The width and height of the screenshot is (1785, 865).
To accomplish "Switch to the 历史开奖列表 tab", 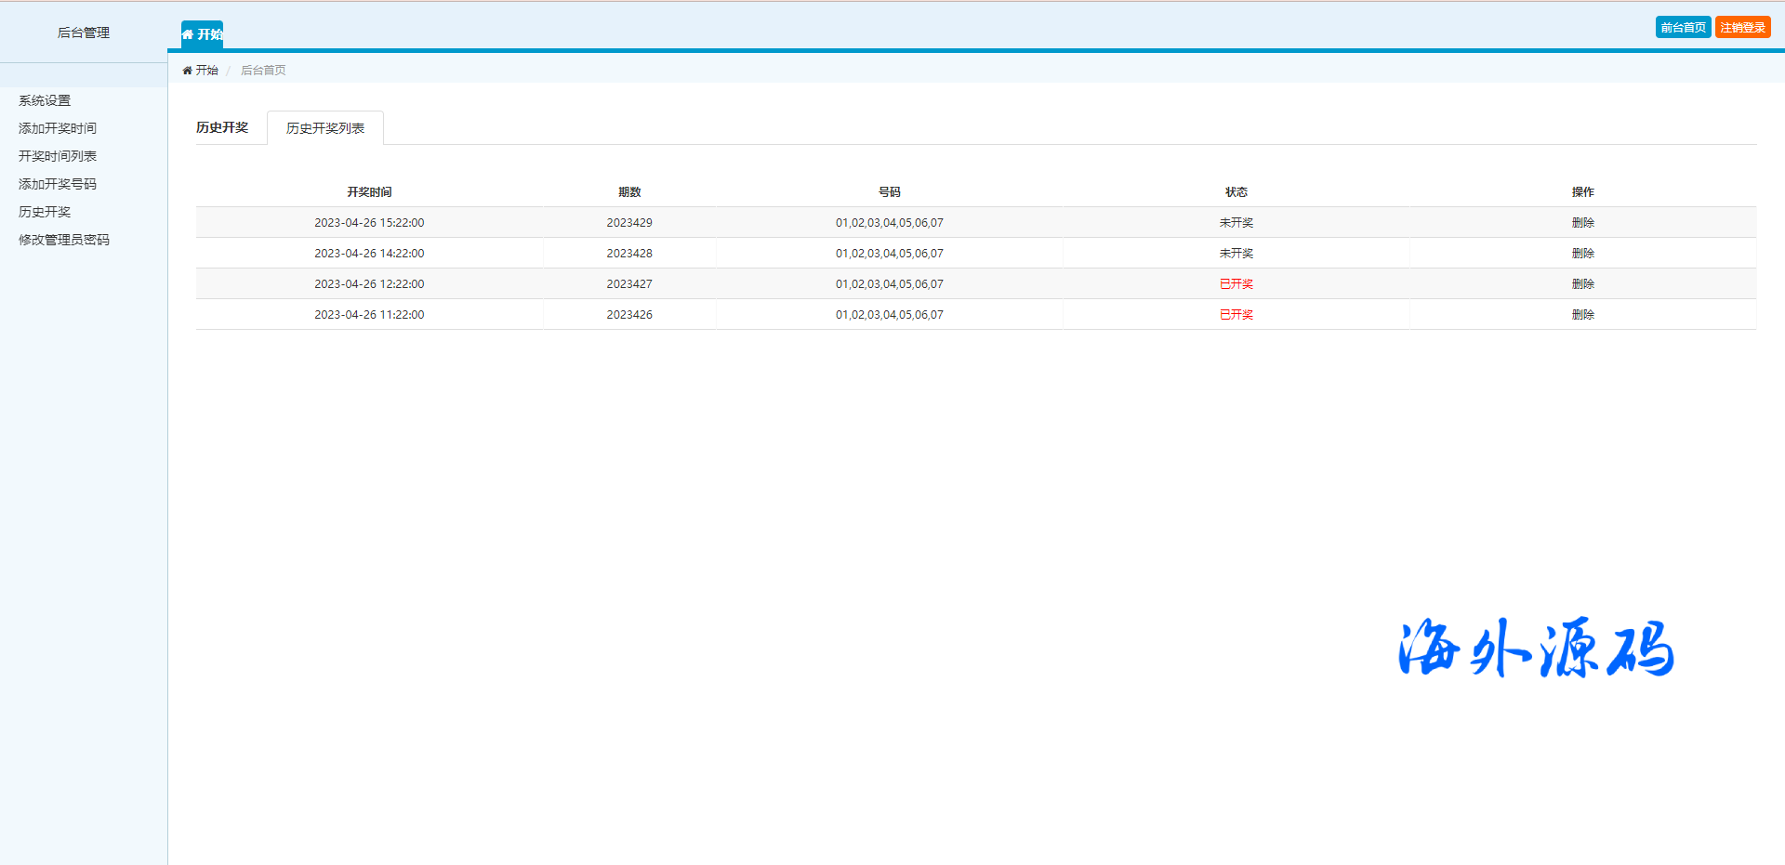I will (324, 128).
